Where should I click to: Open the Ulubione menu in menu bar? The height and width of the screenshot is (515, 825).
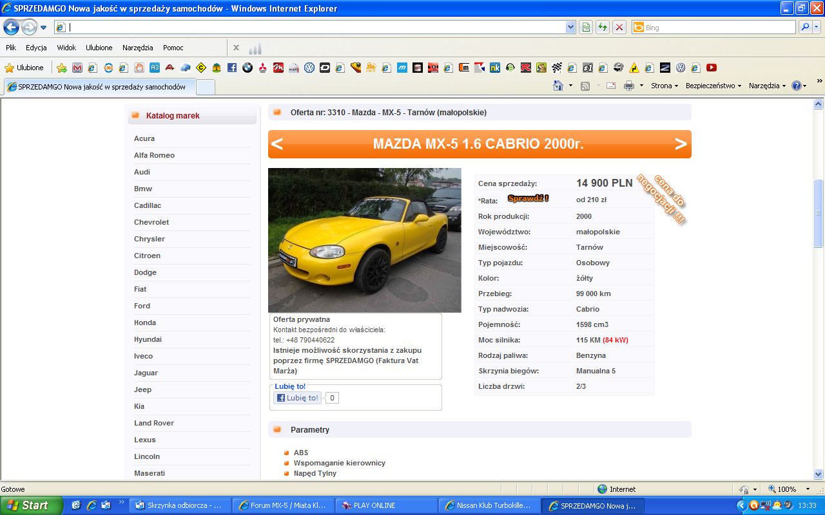pos(99,48)
